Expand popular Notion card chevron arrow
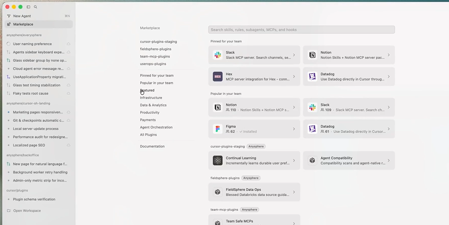 click(x=294, y=107)
